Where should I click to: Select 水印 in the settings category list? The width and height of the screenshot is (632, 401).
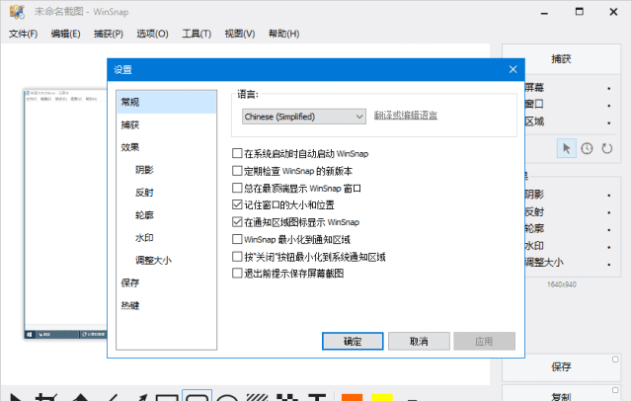pyautogui.click(x=166, y=238)
